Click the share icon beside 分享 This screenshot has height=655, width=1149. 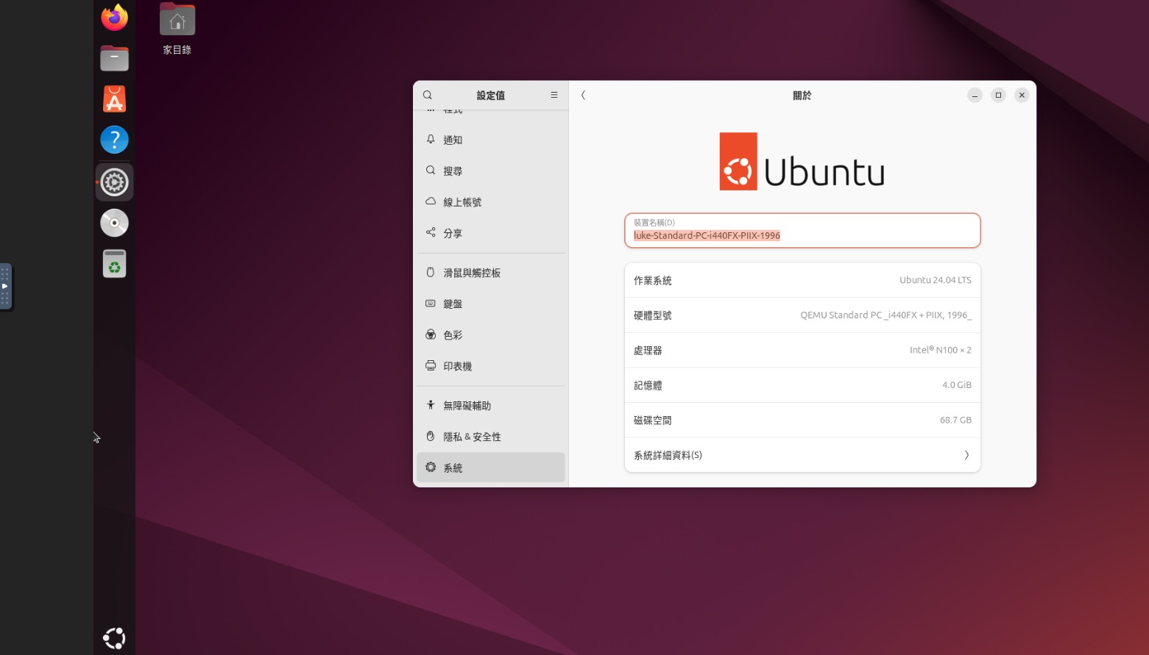[431, 232]
